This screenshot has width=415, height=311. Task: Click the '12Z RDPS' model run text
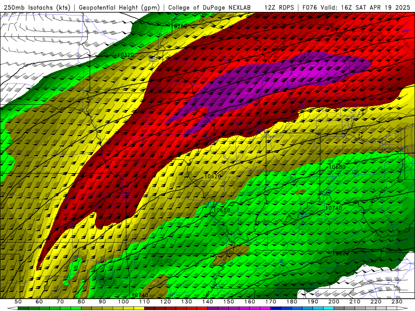(279, 8)
